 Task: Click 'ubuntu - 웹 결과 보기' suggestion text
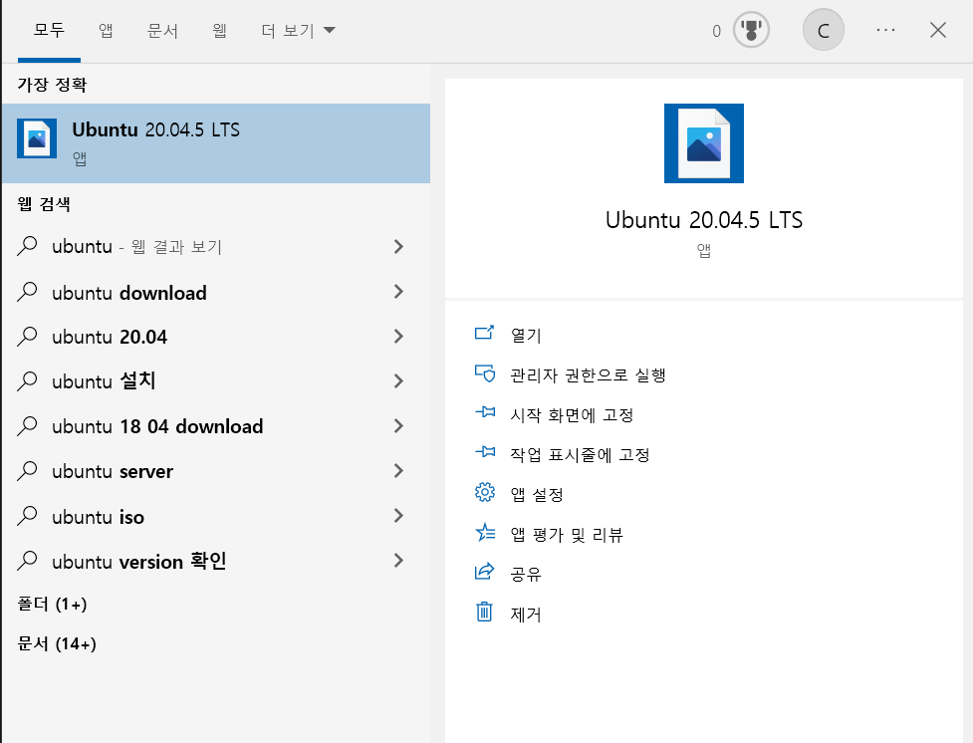tap(137, 247)
